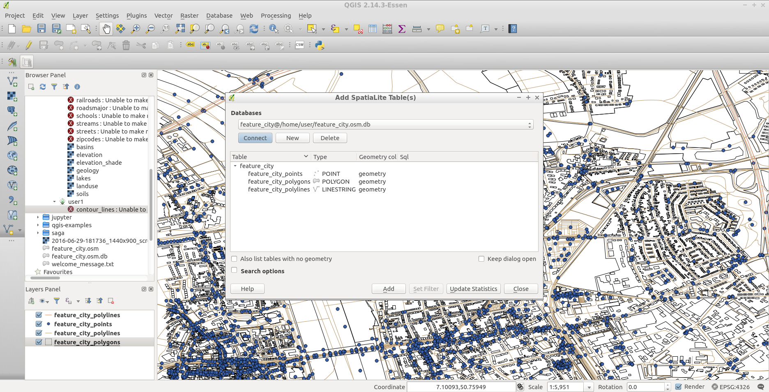Click the Browser Panel horizontal scrollbar
The image size is (769, 392).
pos(45,278)
